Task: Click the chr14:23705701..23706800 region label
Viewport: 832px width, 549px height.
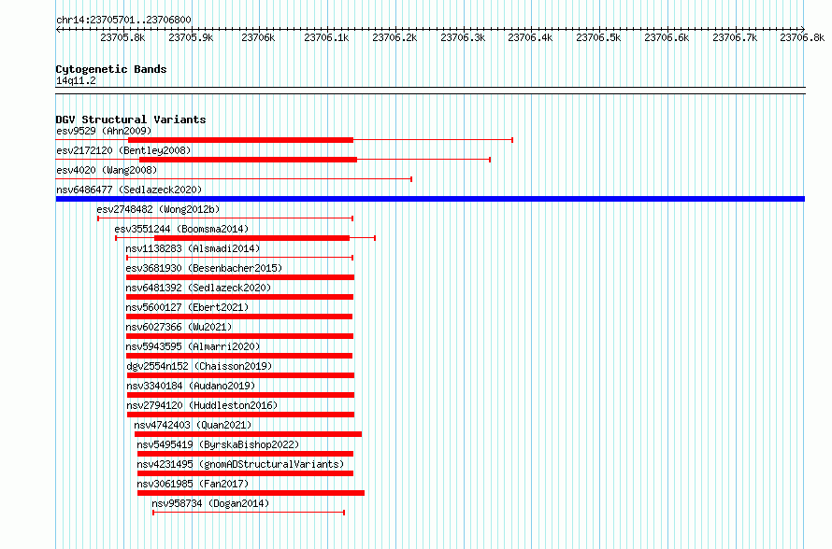Action: [123, 21]
